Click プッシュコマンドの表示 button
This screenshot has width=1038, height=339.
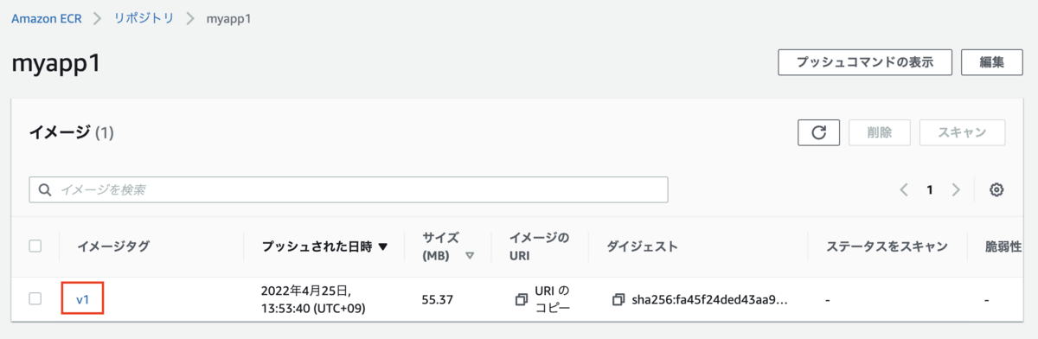[x=865, y=62]
